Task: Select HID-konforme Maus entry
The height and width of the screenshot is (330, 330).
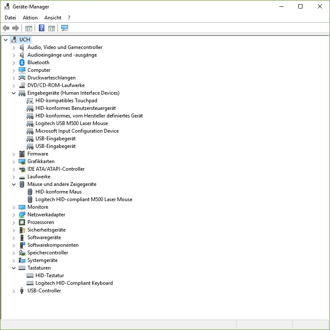Action: (58, 192)
